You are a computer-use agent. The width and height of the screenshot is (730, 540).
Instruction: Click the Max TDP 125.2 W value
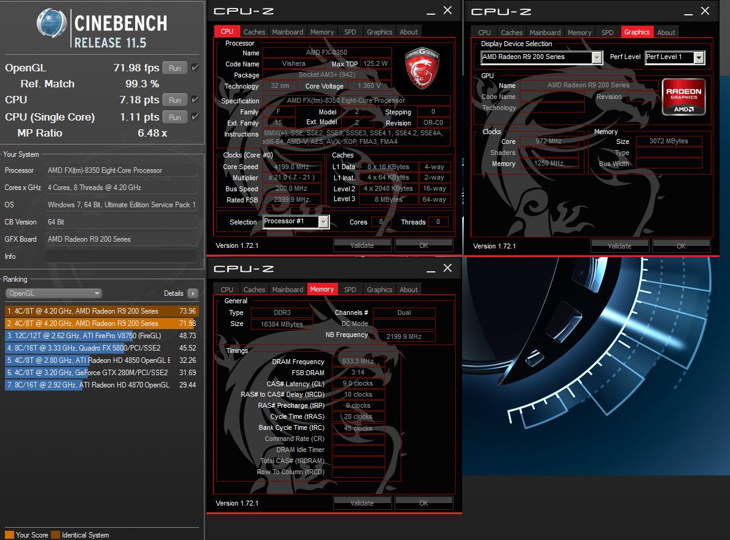(x=375, y=64)
